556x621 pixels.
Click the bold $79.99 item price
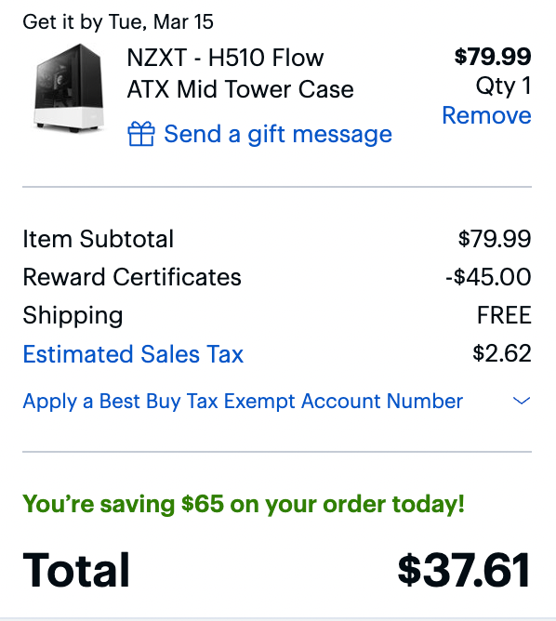point(493,56)
